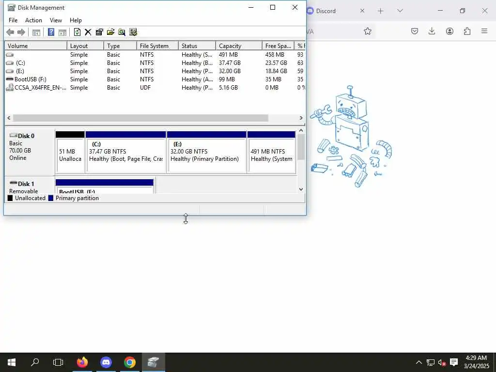The height and width of the screenshot is (372, 496).
Task: Open the Action menu
Action: [x=33, y=20]
